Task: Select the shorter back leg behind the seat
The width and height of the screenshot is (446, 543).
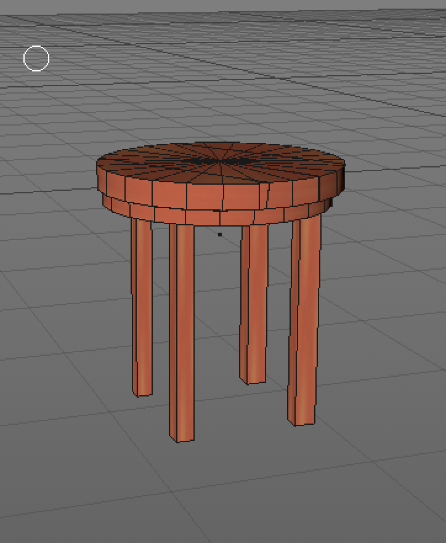Action: 254,304
